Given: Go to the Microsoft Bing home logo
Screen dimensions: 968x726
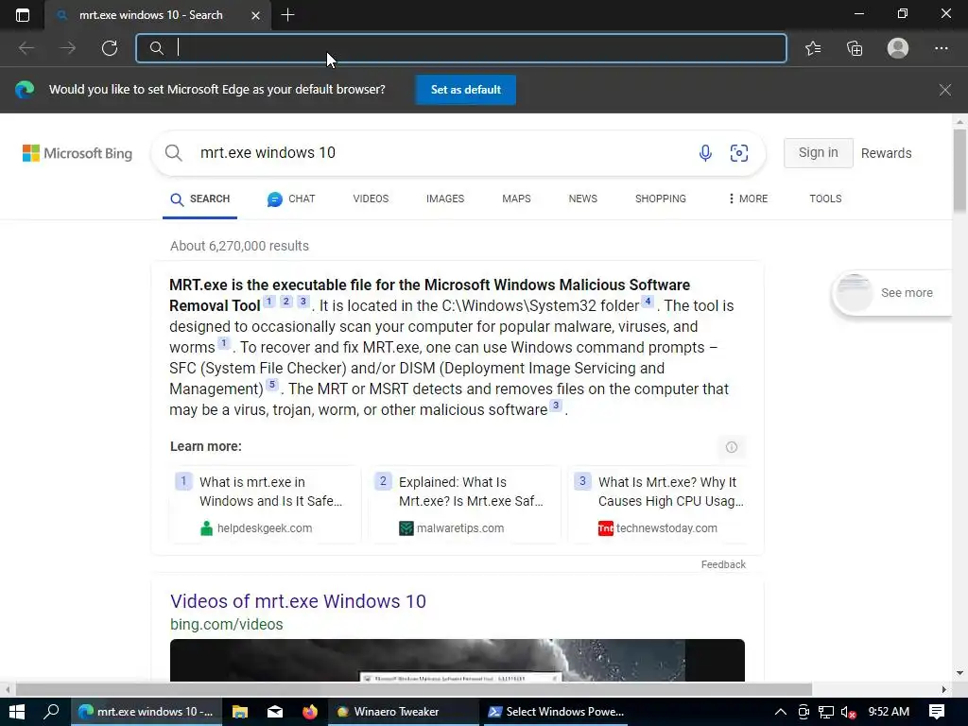Looking at the screenshot, I should (78, 153).
